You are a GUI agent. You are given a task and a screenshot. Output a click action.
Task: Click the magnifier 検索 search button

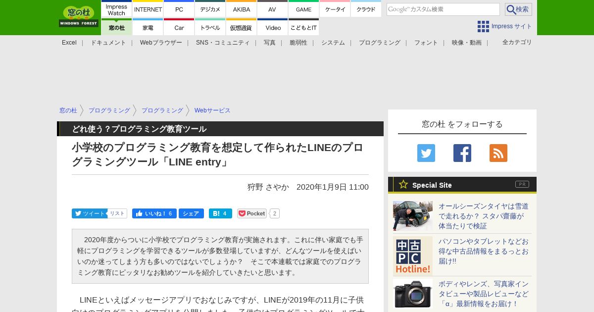518,9
